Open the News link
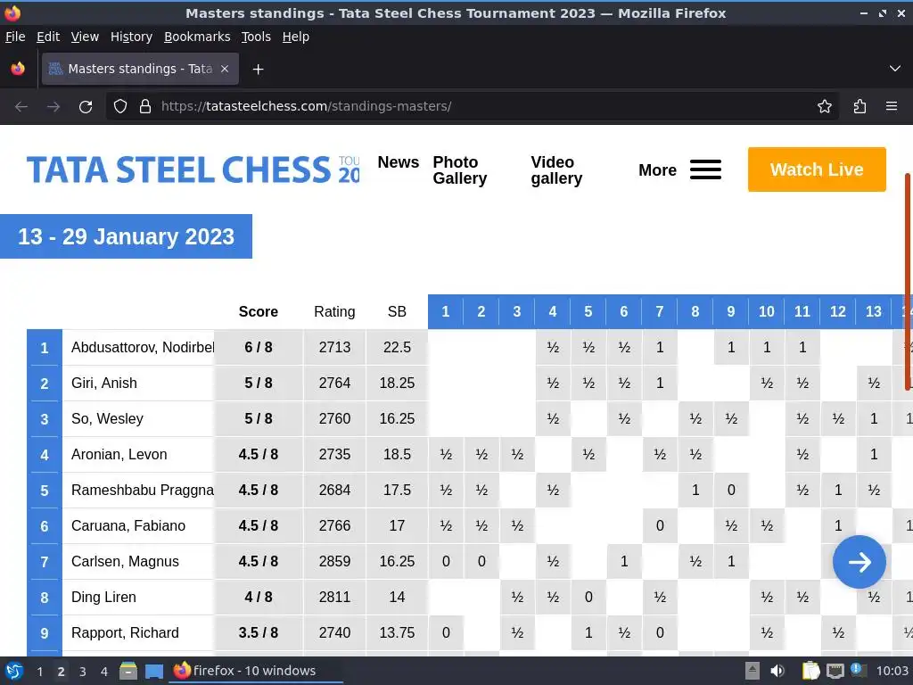This screenshot has width=913, height=685. click(399, 162)
